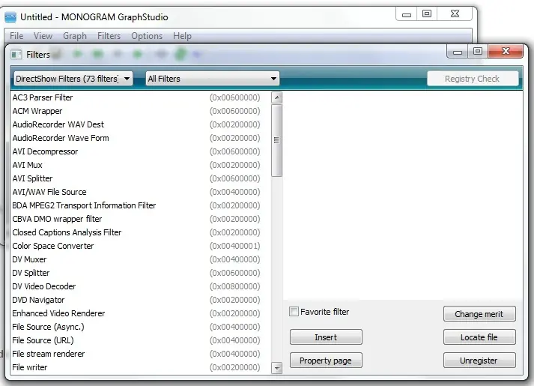Minimize the GraphStudio main window

click(x=406, y=15)
